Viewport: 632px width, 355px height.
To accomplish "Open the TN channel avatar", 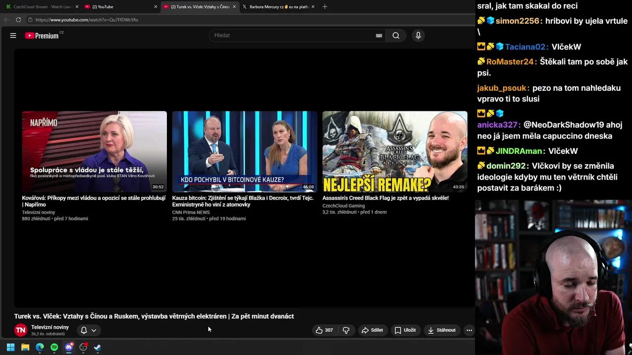I will (21, 330).
